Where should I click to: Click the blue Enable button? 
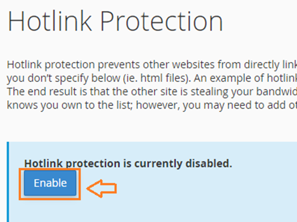tap(50, 183)
